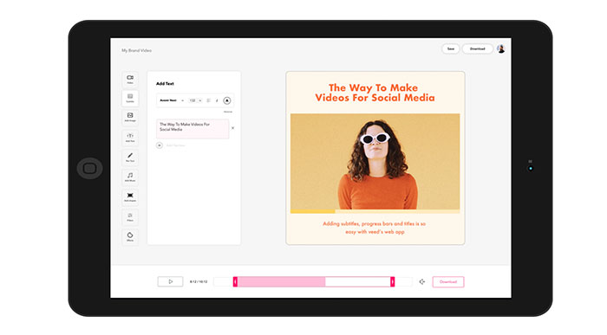Screen dimensions: 607x335
Task: Choose the pen draw tool icon
Action: 130,158
